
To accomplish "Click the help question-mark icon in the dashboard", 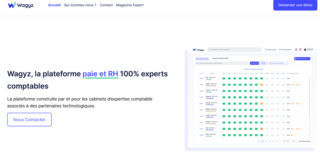I will 296,50.
